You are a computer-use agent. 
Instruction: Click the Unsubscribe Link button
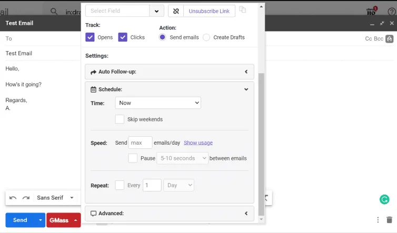point(209,11)
